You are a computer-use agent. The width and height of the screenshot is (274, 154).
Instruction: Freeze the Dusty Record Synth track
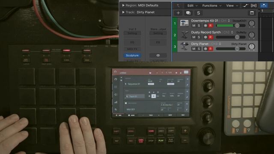[205, 37]
